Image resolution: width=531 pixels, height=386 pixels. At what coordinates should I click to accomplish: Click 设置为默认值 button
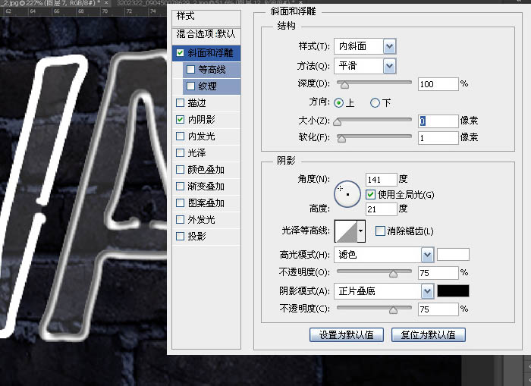(x=347, y=335)
